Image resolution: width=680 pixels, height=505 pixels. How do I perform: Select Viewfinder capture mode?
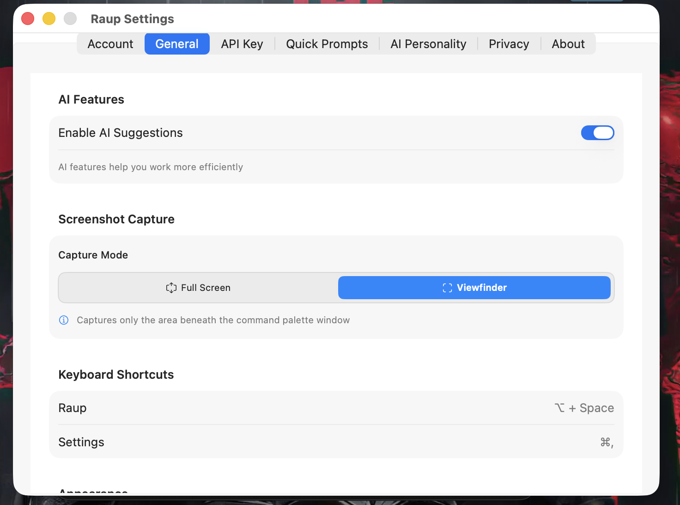pyautogui.click(x=474, y=288)
